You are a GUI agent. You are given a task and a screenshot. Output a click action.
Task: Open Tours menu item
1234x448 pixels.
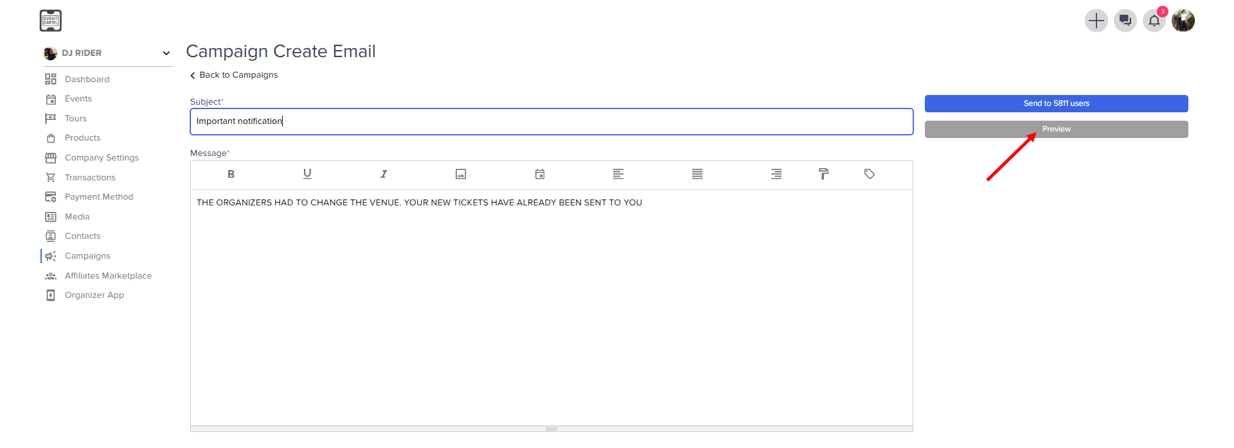(x=75, y=119)
